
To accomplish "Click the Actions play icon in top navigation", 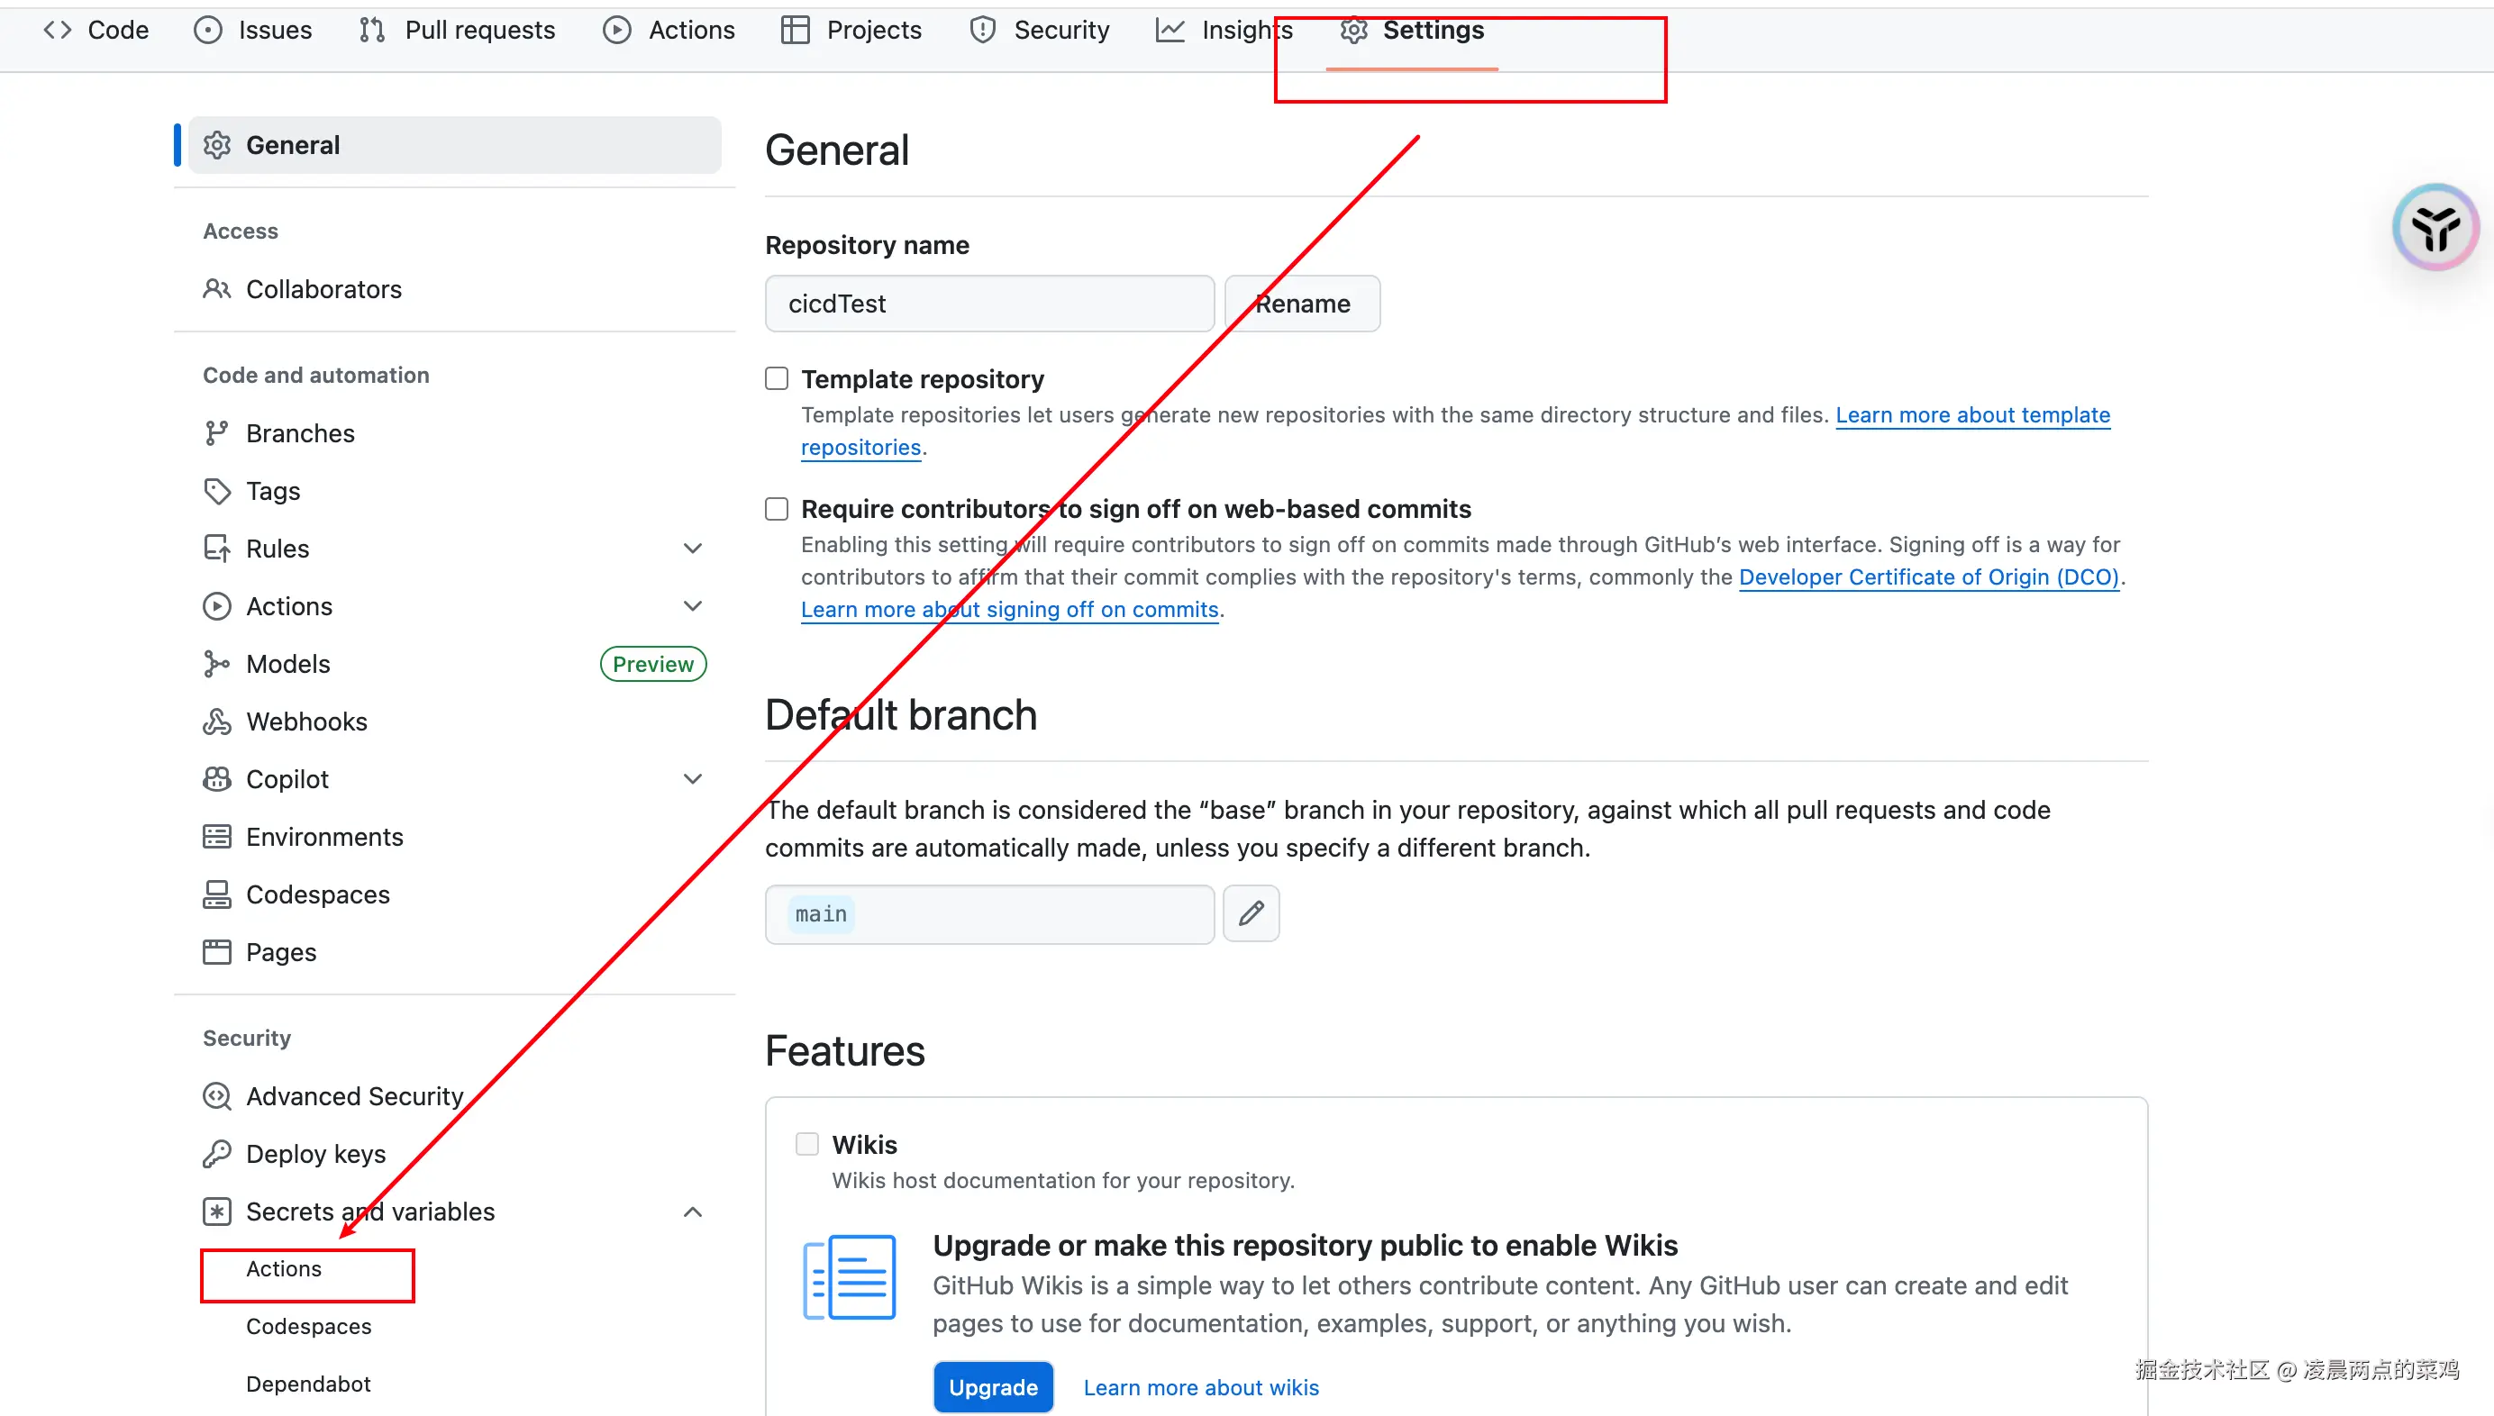I will click(616, 30).
